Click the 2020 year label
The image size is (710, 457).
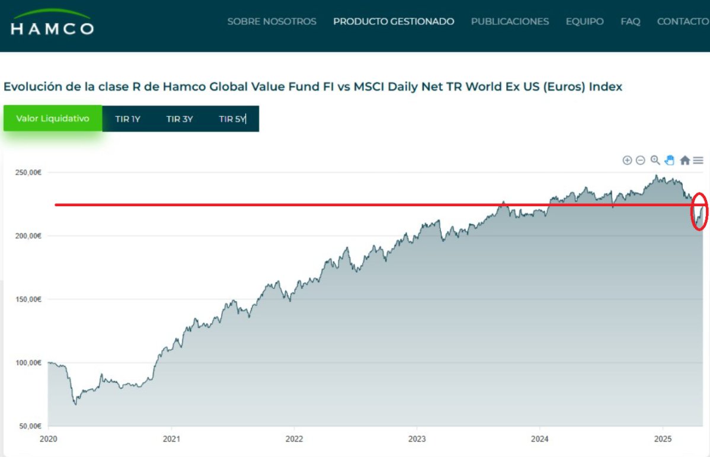49,439
